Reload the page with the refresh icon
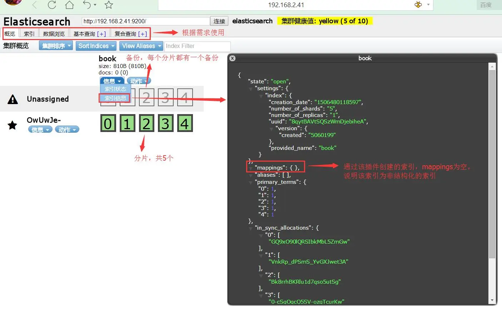This screenshot has height=313, width=502. coord(52,5)
